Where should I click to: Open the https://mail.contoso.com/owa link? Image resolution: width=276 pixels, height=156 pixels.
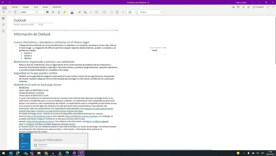pyautogui.click(x=40, y=121)
